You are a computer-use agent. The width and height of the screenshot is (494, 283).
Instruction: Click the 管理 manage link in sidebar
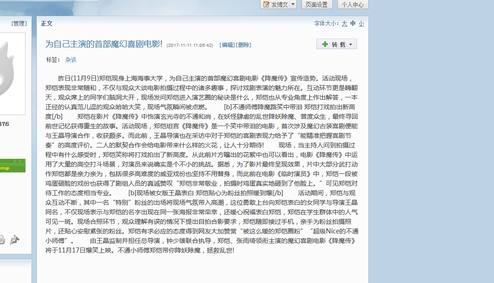(19, 24)
